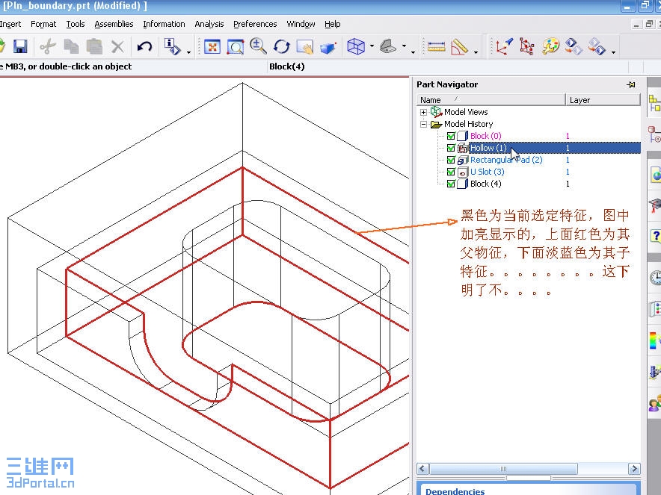The width and height of the screenshot is (661, 495).
Task: Click the wireframe cube display icon
Action: tap(356, 46)
